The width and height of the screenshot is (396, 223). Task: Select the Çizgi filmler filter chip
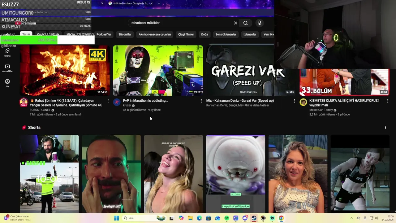(186, 34)
